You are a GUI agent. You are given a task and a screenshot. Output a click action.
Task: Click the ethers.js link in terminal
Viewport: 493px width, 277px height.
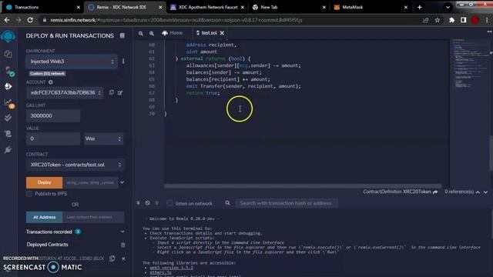click(x=160, y=272)
